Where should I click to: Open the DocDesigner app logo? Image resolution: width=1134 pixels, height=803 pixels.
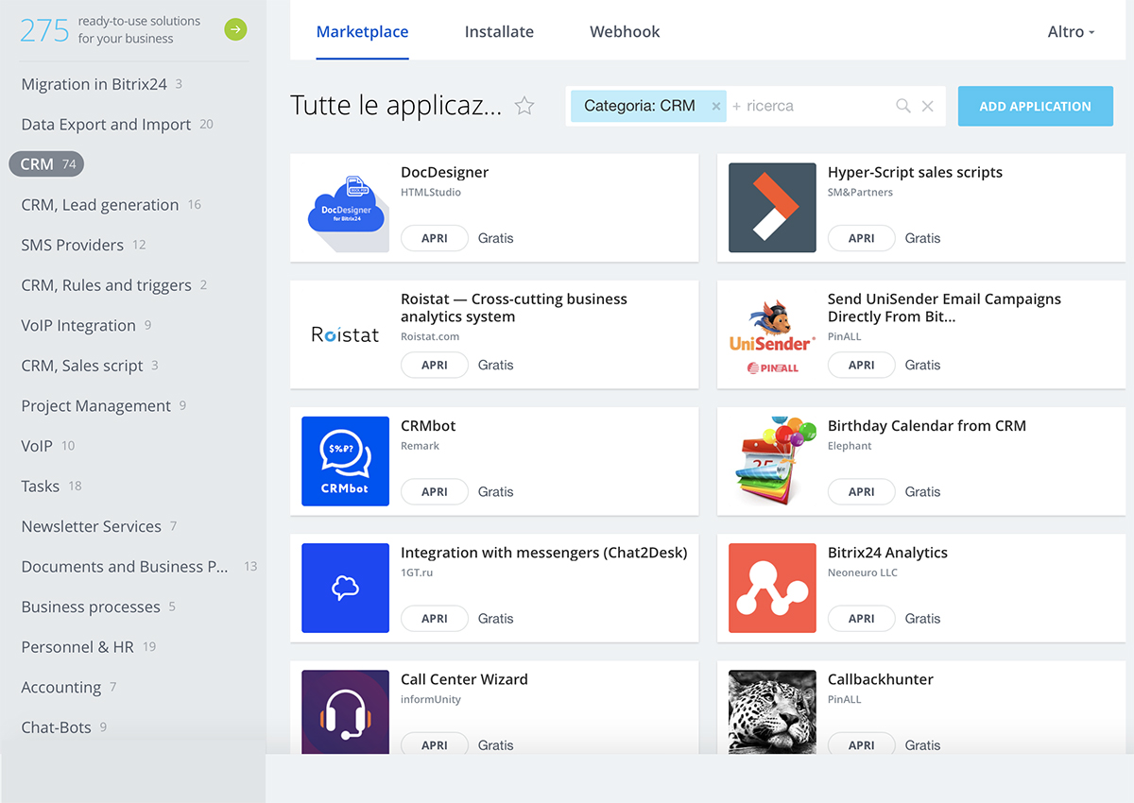346,208
